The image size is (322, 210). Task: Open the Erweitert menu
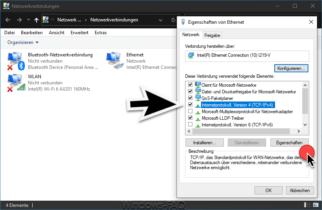click(80, 33)
